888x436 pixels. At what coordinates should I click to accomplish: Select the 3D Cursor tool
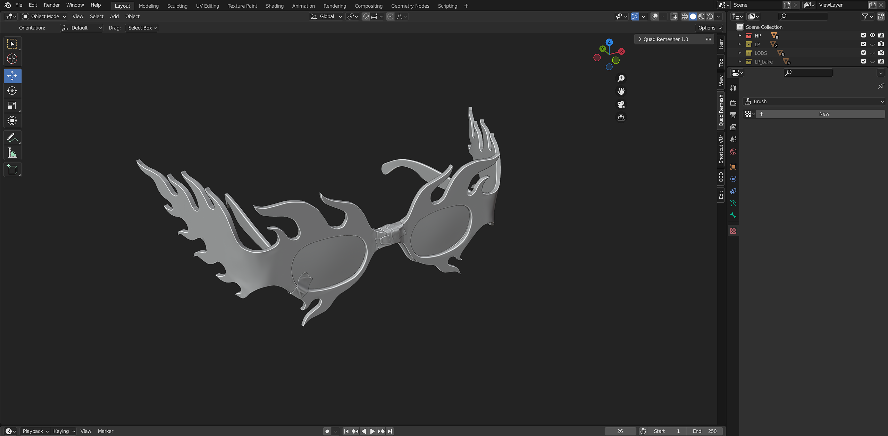click(x=12, y=59)
